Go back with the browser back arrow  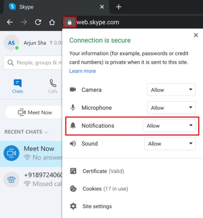(x=10, y=22)
